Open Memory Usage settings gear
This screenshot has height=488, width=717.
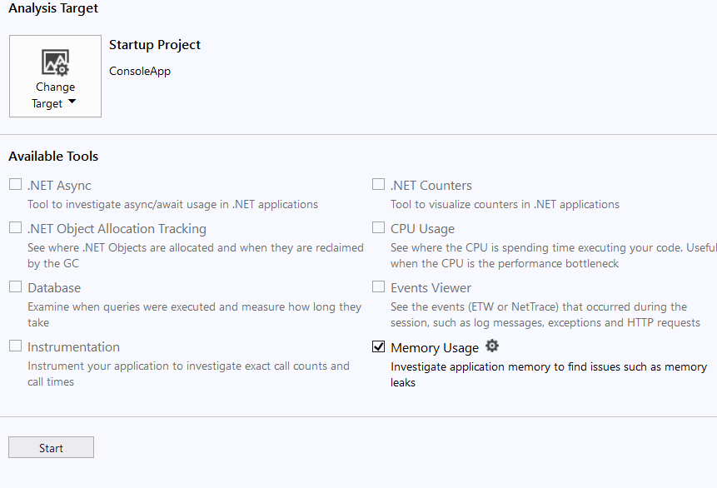[x=492, y=346]
